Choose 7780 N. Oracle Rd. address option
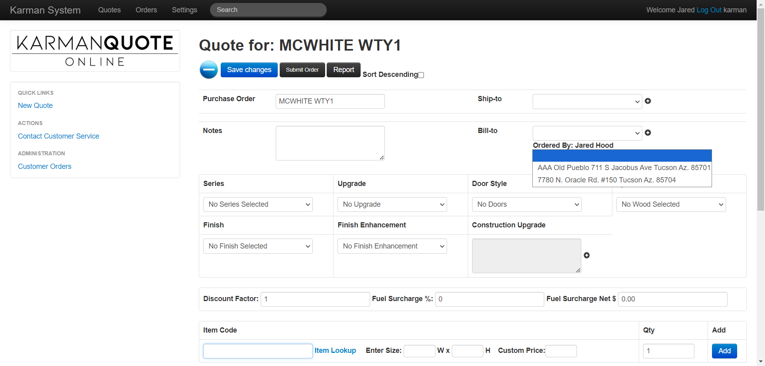Viewport: 765px width, 366px height. (622, 180)
